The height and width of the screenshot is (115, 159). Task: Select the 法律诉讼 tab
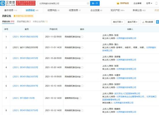(32, 10)
